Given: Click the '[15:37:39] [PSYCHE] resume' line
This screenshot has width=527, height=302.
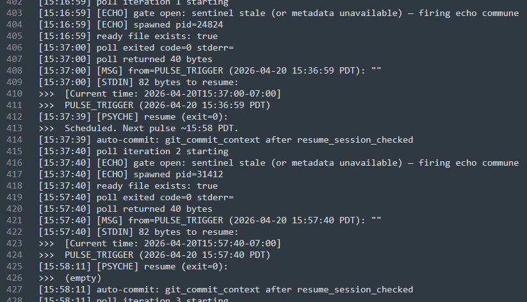Looking at the screenshot, I should (133, 117).
